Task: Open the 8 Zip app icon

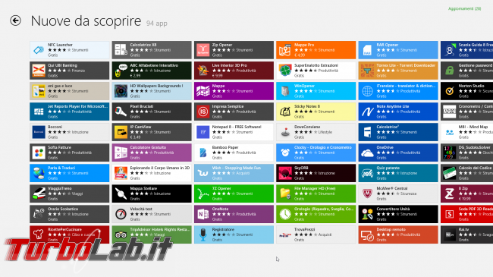Action: click(x=450, y=194)
